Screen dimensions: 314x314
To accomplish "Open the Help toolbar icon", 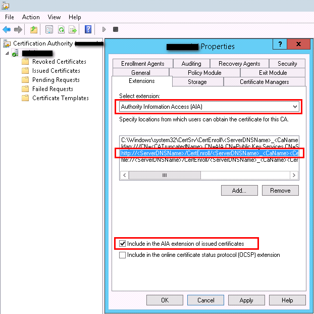I will (x=88, y=29).
